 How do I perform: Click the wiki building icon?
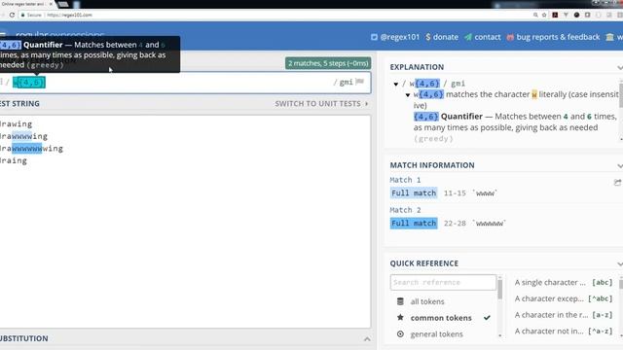click(x=610, y=37)
